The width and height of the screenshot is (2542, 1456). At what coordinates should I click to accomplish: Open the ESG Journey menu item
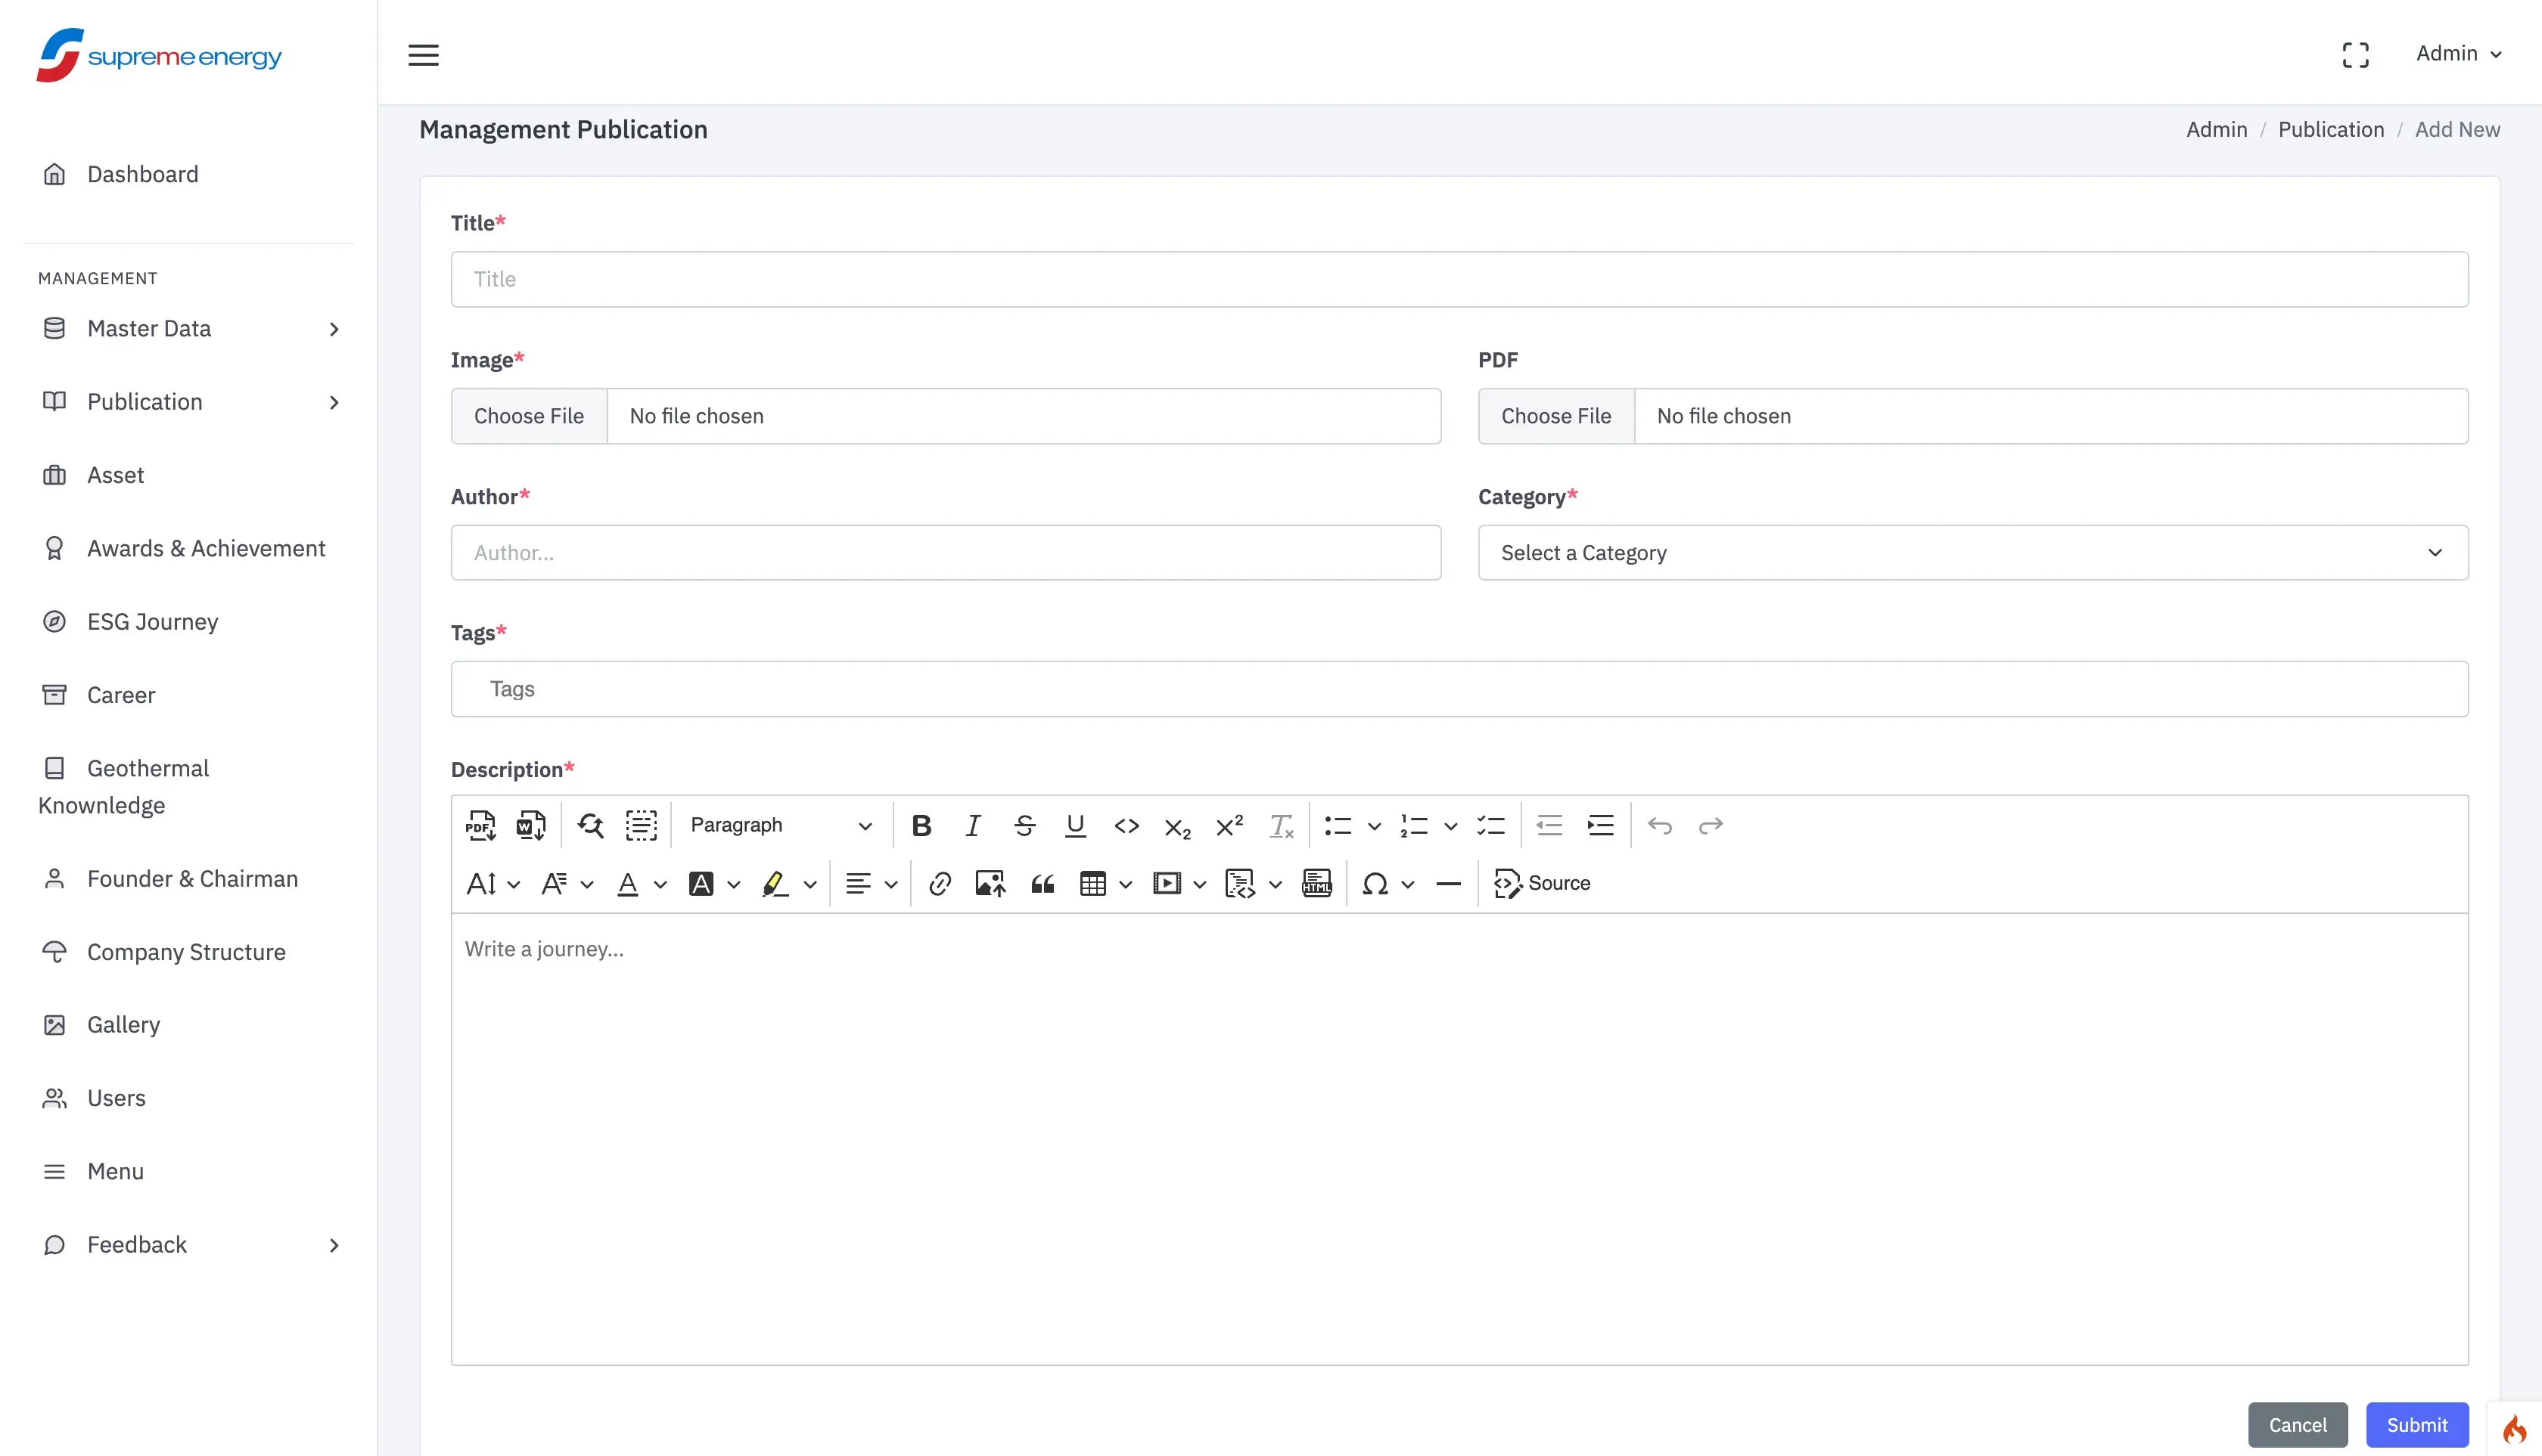point(152,621)
